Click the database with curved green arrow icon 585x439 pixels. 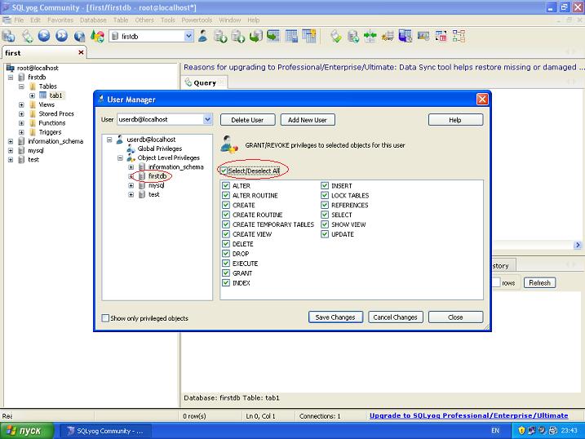(256, 36)
